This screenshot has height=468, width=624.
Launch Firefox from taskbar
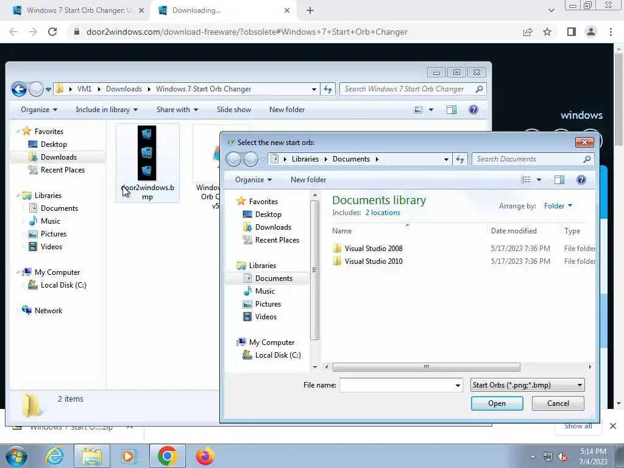pos(205,456)
